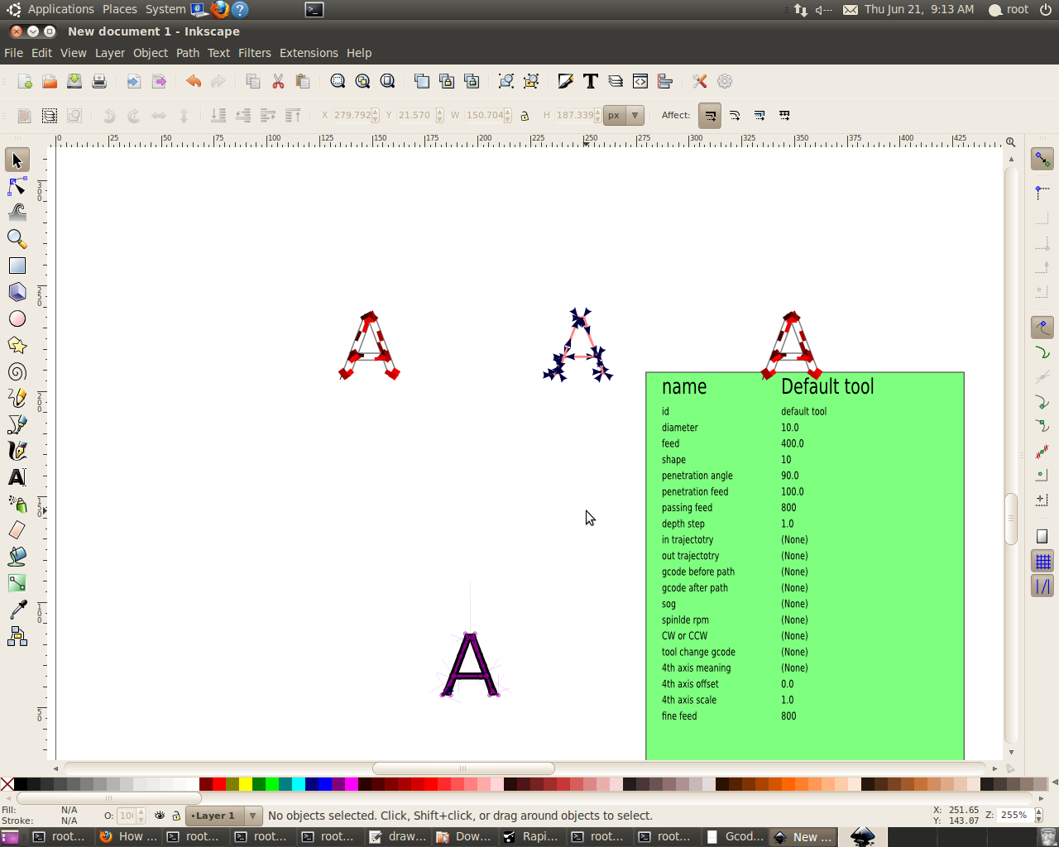Open the Filters menu
Screen dimensions: 1059x847
[x=255, y=53]
